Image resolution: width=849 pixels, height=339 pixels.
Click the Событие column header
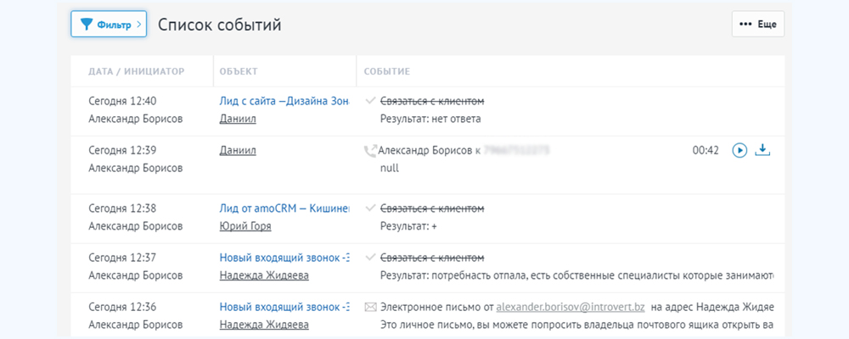[387, 71]
